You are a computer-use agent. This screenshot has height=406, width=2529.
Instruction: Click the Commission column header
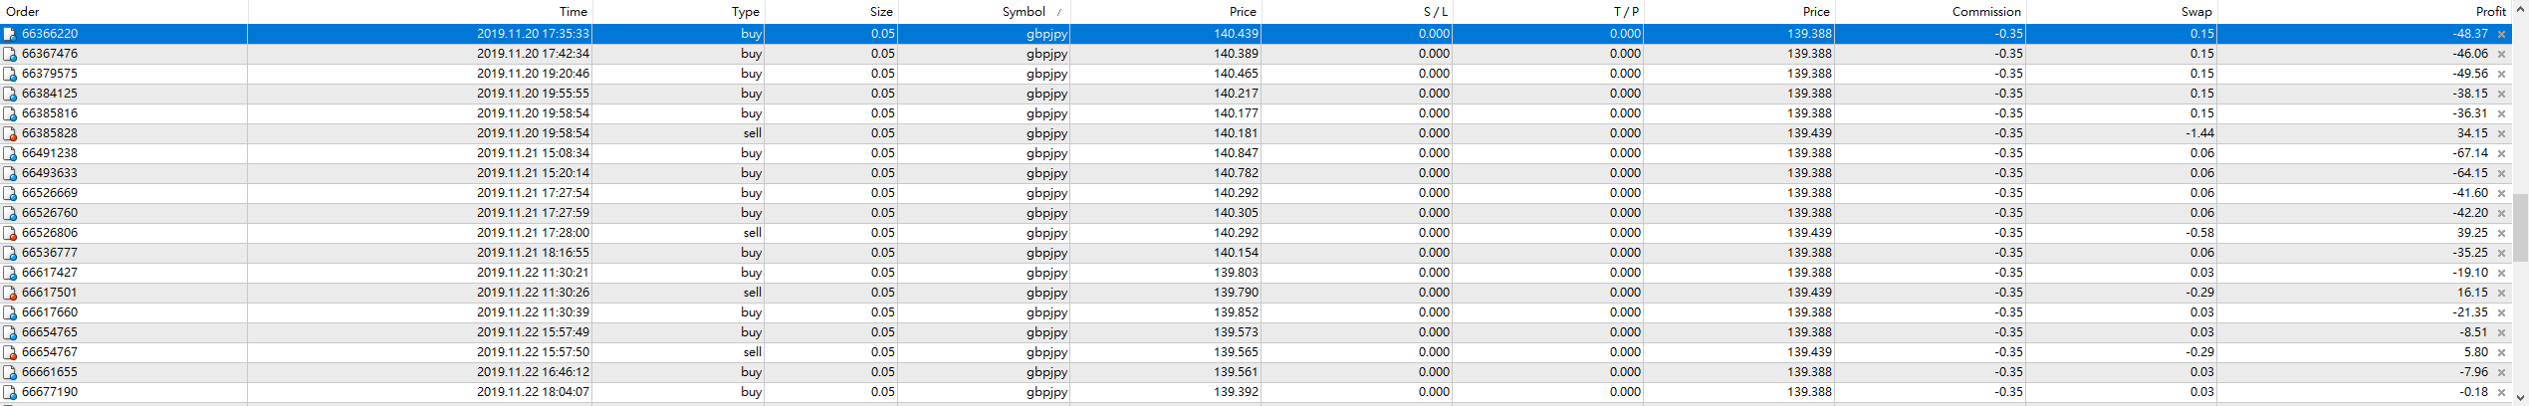tap(1986, 12)
